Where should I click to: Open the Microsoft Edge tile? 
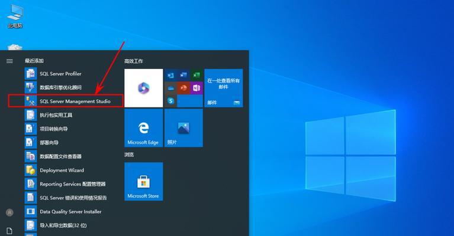coord(144,128)
